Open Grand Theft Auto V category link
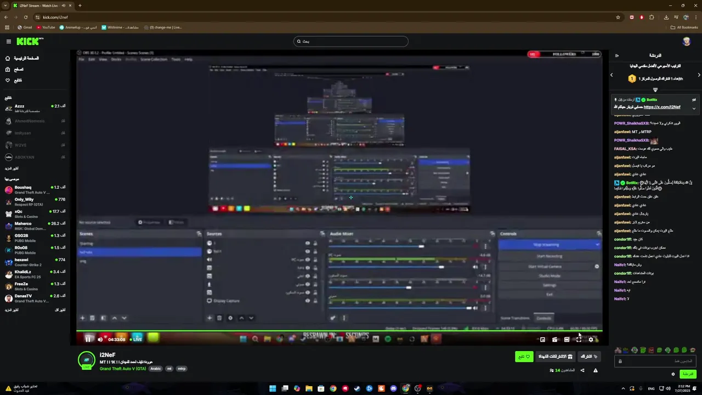Screen dimensions: 702x395 (123, 369)
